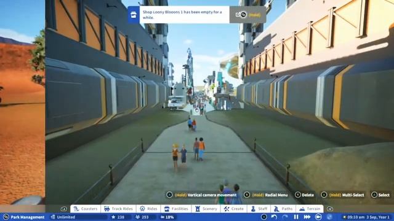Click the guest count 293

pos(145,217)
